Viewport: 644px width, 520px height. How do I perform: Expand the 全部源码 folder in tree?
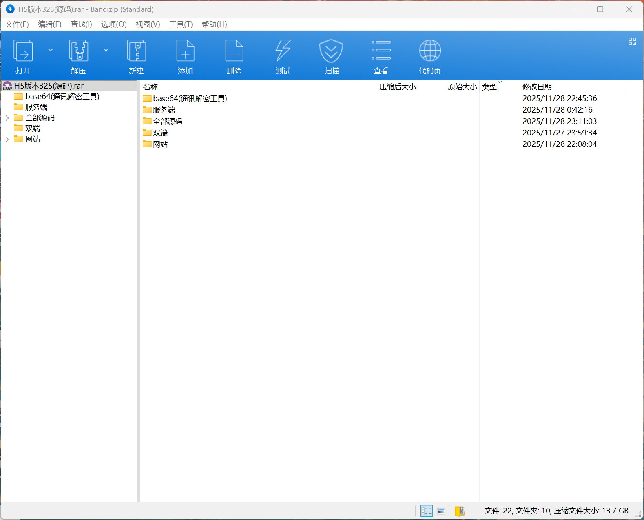click(7, 118)
